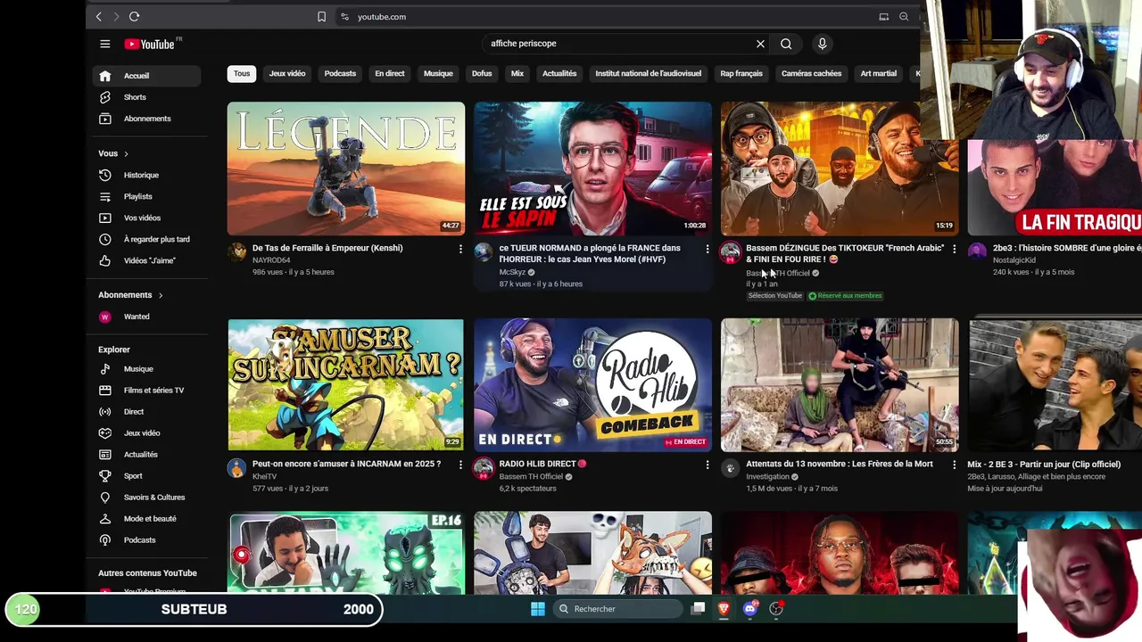Expand the Vous section chevron
Viewport: 1142px width, 642px height.
point(126,153)
